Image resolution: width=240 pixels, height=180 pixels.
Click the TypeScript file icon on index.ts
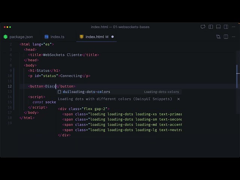click(x=46, y=37)
